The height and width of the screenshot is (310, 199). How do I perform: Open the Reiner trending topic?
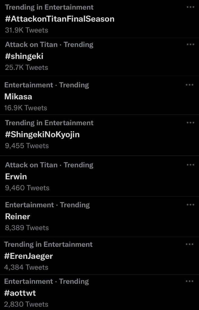pos(18,216)
